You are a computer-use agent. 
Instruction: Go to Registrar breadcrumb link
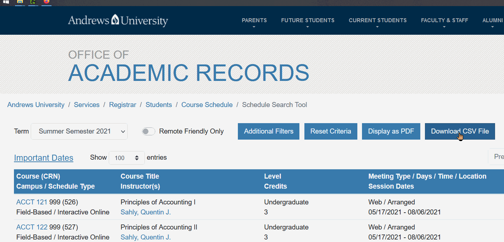pyautogui.click(x=123, y=105)
